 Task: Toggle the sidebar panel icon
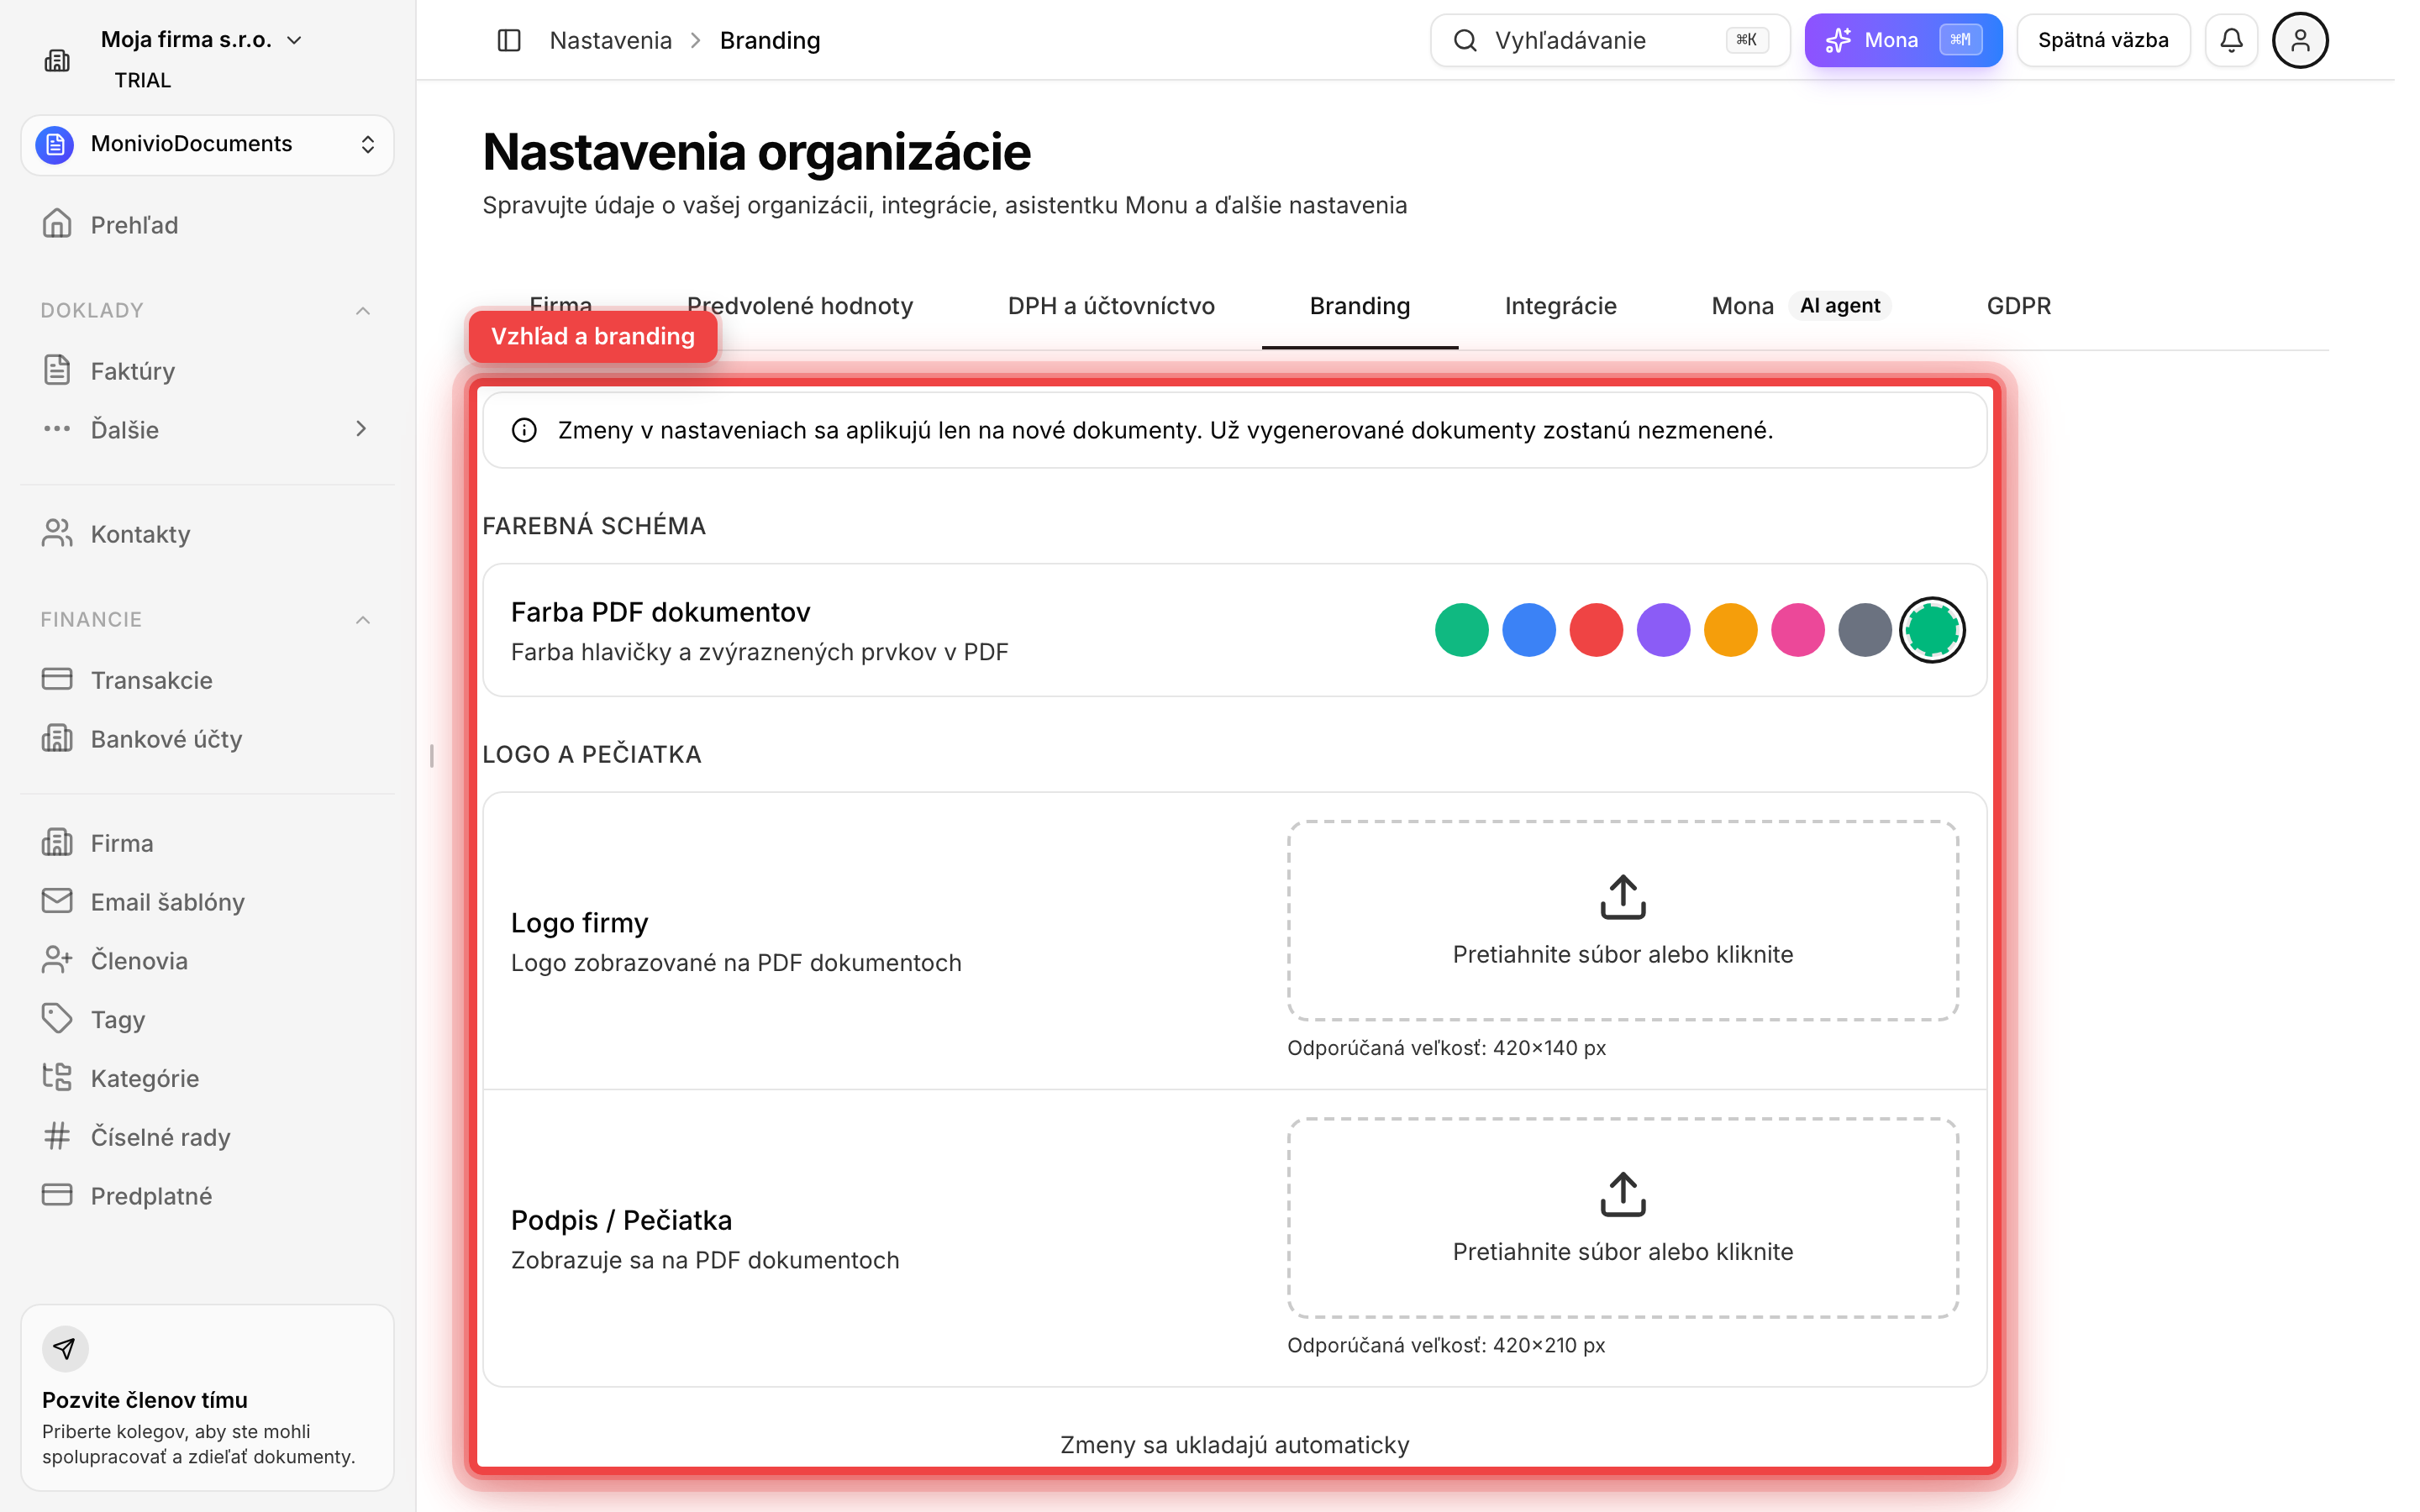509,40
